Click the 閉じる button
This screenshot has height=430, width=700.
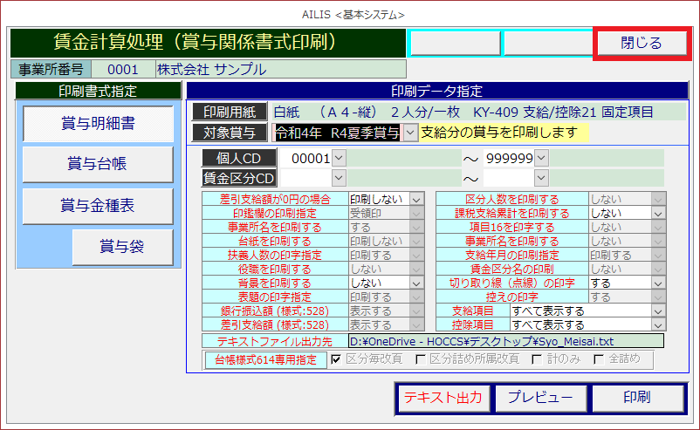coord(642,43)
